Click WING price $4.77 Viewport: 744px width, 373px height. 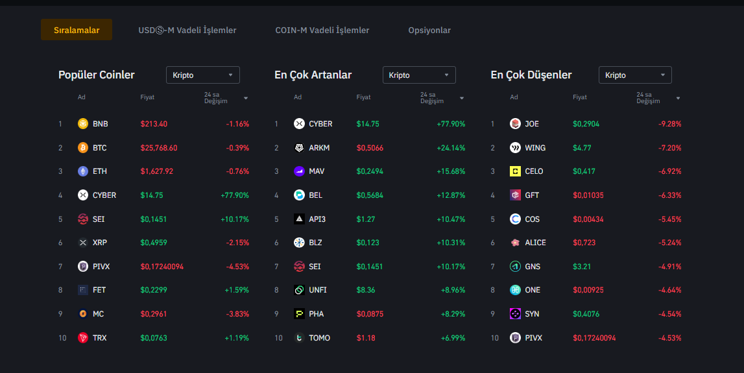pyautogui.click(x=582, y=148)
